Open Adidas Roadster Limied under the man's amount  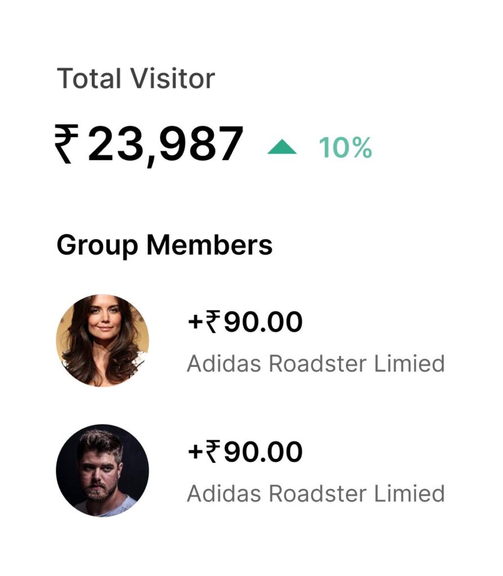pyautogui.click(x=315, y=493)
